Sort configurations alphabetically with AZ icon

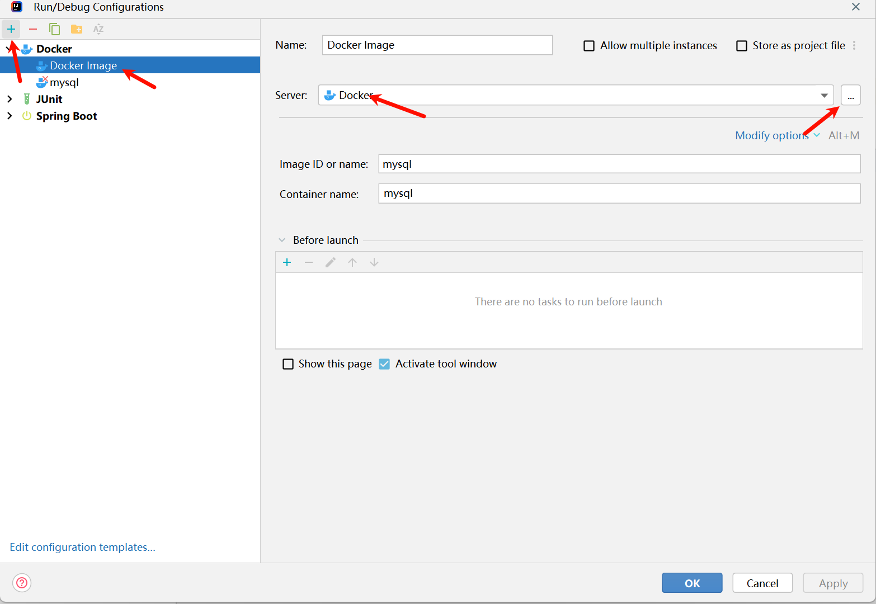tap(98, 29)
